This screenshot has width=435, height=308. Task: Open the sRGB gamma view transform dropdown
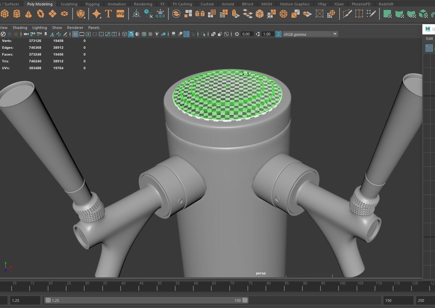[310, 34]
